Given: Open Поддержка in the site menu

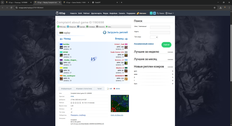Looking at the screenshot, I should point(131,13).
